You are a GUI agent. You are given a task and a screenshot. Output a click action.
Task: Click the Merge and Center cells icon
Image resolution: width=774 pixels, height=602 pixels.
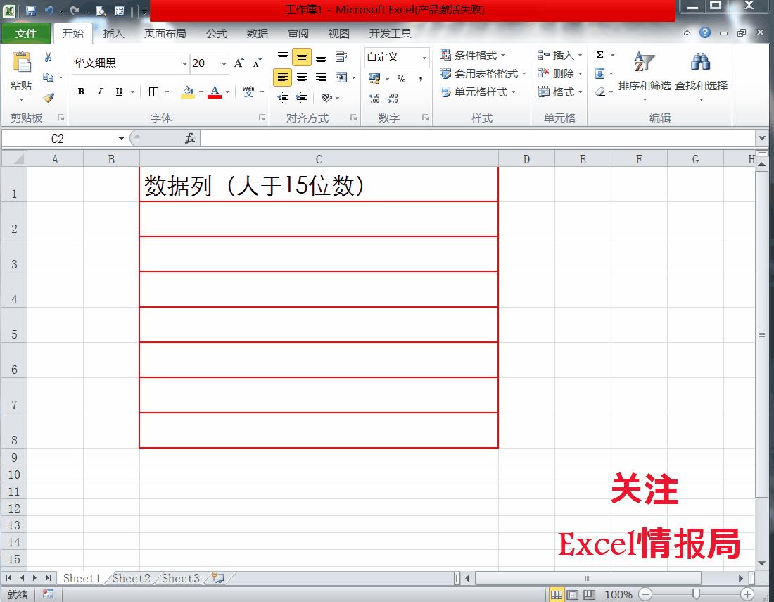click(341, 77)
